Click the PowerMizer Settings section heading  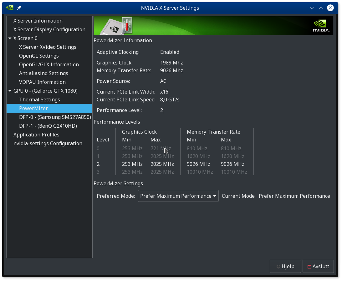point(118,183)
